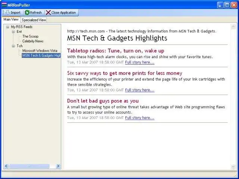Click the green Refresh icon
This screenshot has height=179, width=239.
(27, 12)
